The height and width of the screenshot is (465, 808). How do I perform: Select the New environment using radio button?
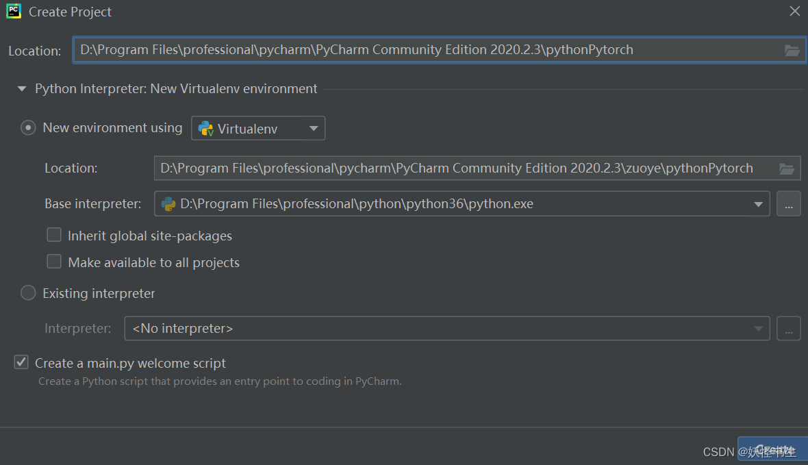pyautogui.click(x=28, y=127)
